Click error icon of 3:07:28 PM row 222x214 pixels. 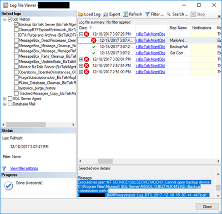tap(87, 34)
